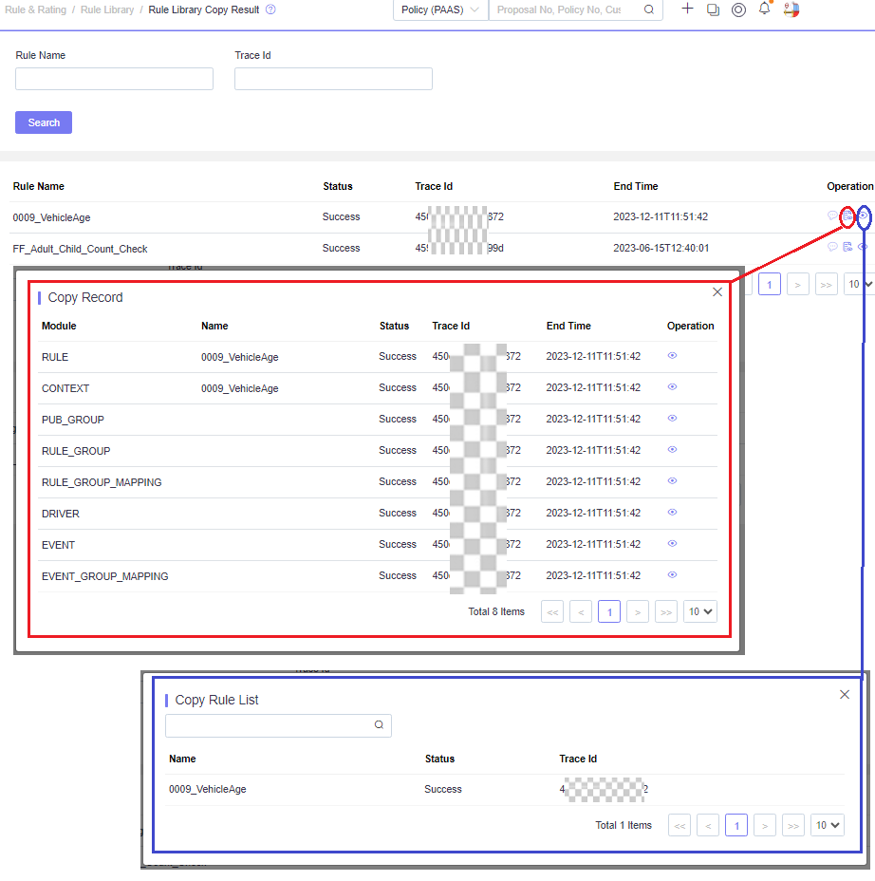The width and height of the screenshot is (875, 881).
Task: Expand the Policy (PAAS) dropdown
Action: tap(440, 9)
